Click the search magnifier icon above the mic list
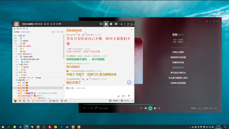 pyautogui.click(x=27, y=29)
